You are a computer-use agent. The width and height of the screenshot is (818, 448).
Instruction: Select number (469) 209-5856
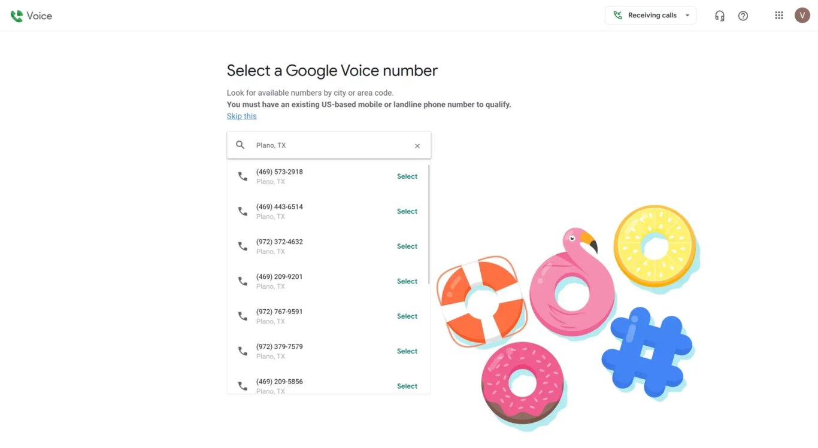(x=407, y=386)
